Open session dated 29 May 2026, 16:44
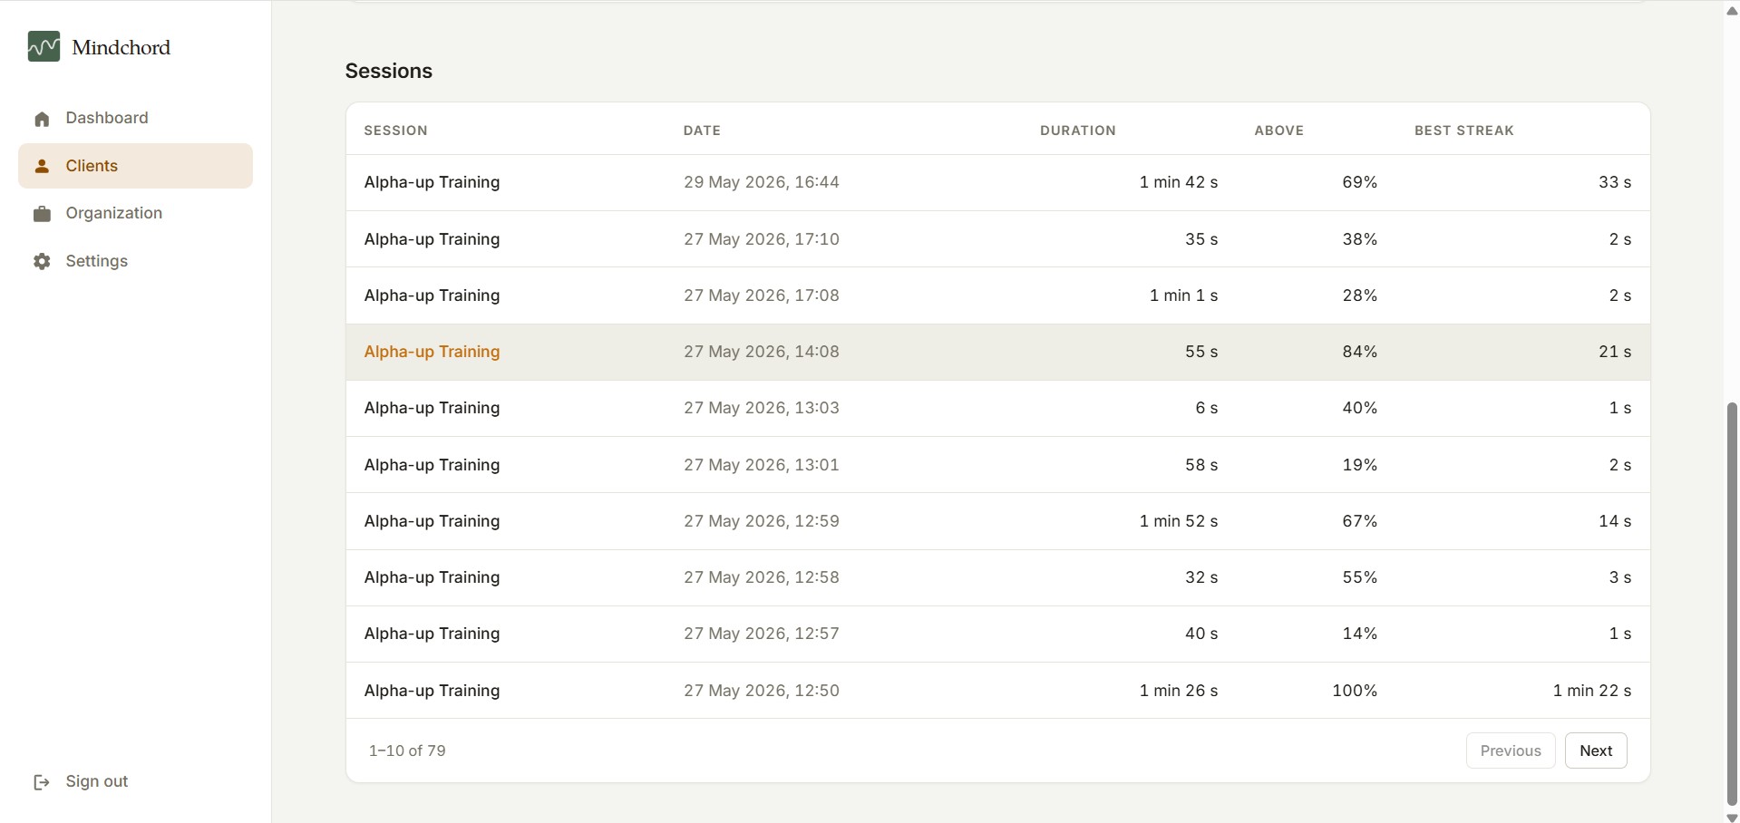The width and height of the screenshot is (1740, 823). (997, 182)
